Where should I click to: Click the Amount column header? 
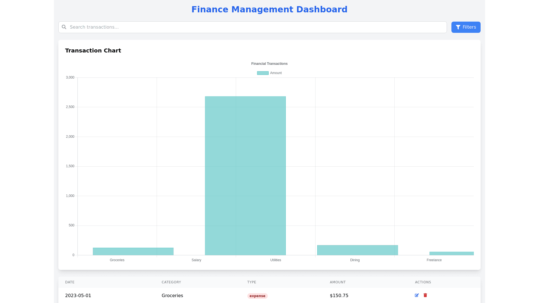tap(337, 282)
